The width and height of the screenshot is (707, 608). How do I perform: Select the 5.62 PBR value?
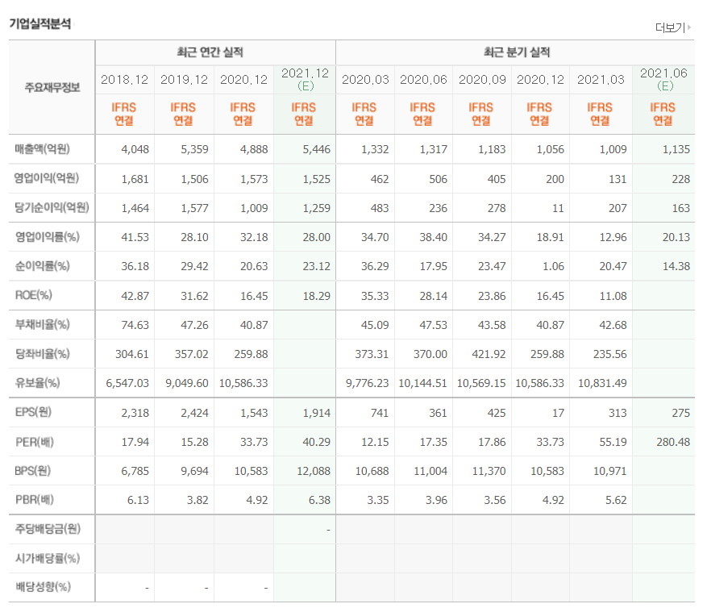coord(617,500)
